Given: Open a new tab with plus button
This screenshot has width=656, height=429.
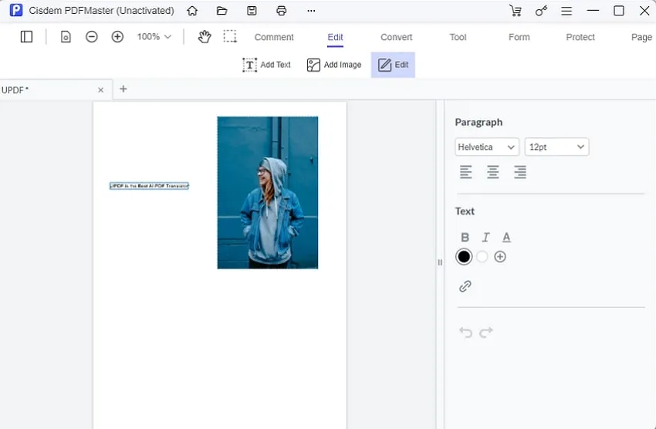Looking at the screenshot, I should (x=123, y=89).
